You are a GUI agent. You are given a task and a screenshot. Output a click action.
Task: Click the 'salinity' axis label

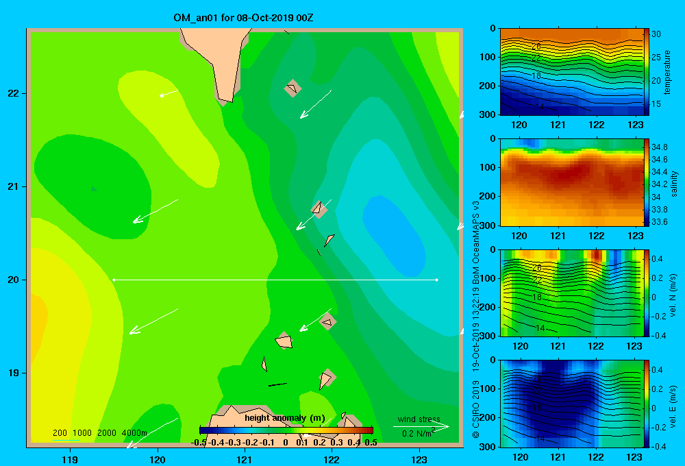pos(674,184)
